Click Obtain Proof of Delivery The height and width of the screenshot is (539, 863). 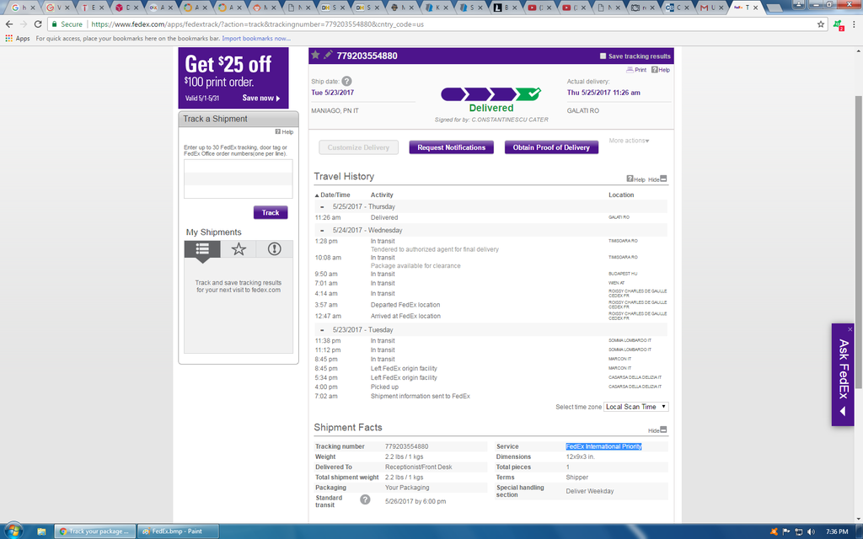[551, 147]
